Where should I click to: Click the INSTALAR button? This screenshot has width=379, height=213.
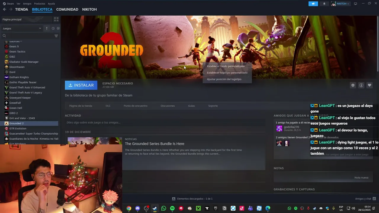pos(81,85)
